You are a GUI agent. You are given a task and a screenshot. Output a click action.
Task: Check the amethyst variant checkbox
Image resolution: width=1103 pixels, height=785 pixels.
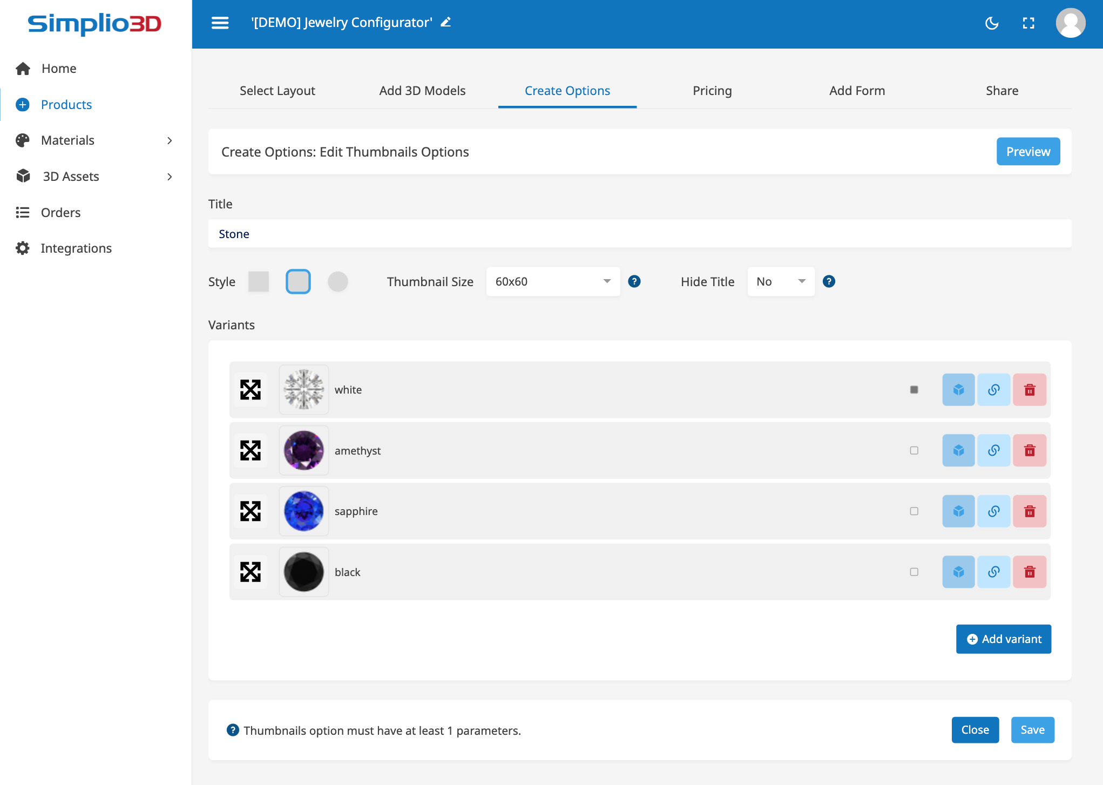914,450
